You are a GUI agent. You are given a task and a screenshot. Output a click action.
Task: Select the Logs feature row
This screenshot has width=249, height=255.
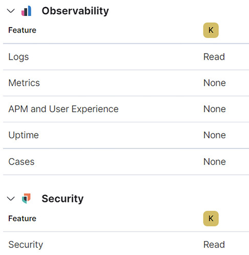point(126,57)
